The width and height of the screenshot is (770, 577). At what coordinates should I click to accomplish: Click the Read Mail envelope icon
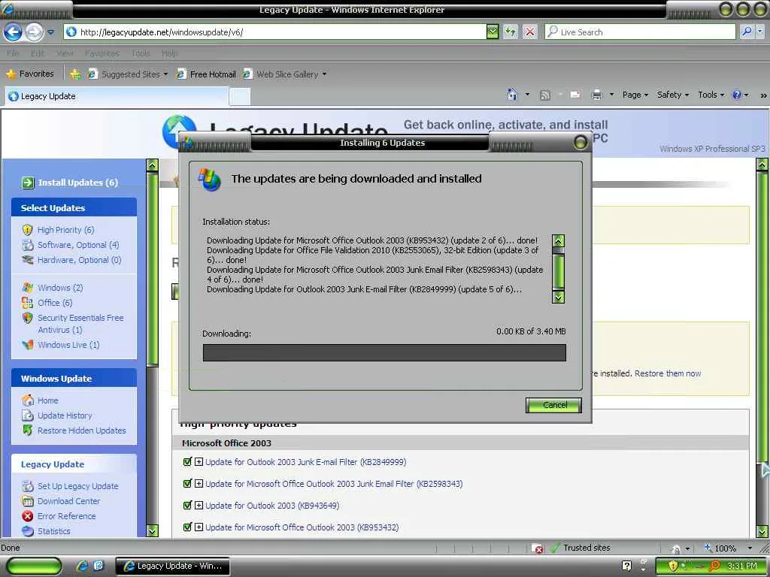click(x=575, y=95)
